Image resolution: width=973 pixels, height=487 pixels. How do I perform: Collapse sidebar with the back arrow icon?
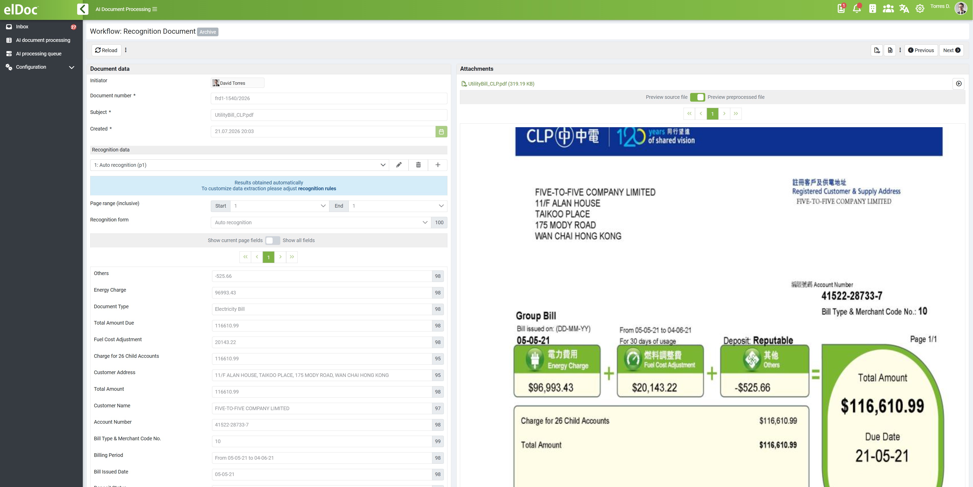pyautogui.click(x=82, y=9)
